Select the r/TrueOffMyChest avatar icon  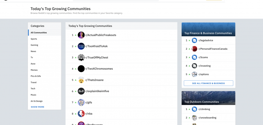pos(81,57)
